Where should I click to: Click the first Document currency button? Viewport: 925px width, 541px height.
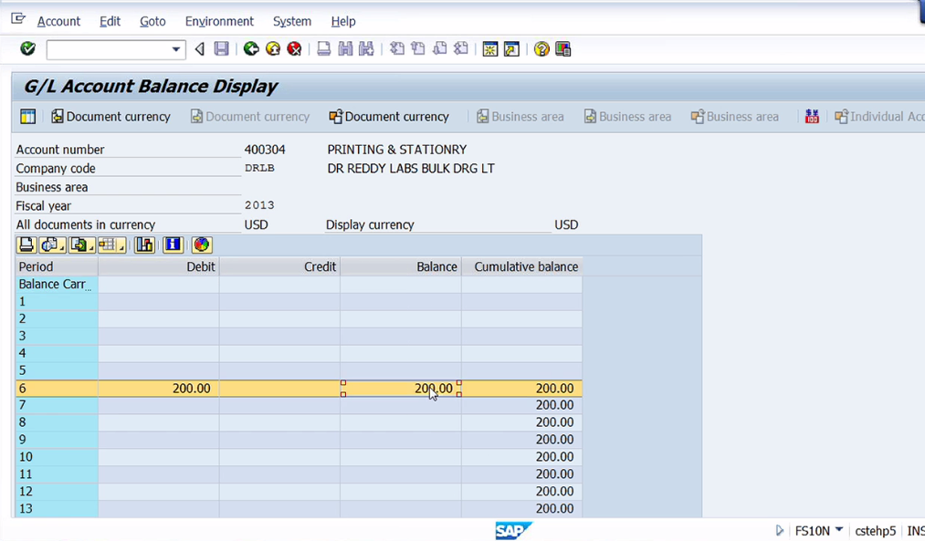tap(110, 117)
